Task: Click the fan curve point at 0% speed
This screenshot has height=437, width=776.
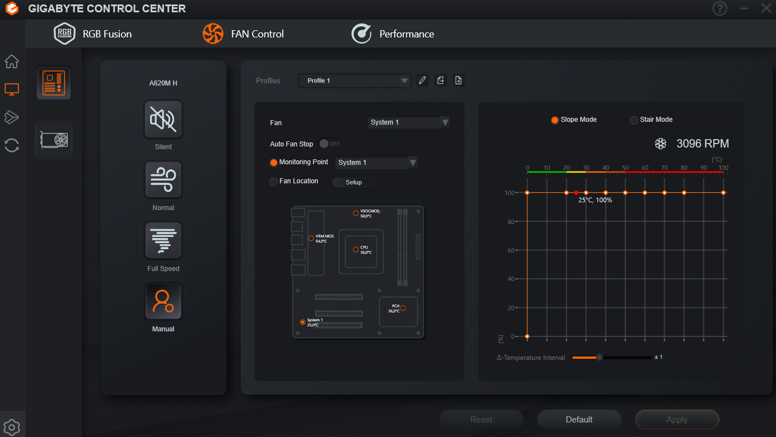Action: tap(527, 336)
